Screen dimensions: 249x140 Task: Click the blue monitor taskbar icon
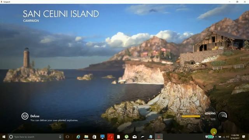pyautogui.click(x=102, y=137)
